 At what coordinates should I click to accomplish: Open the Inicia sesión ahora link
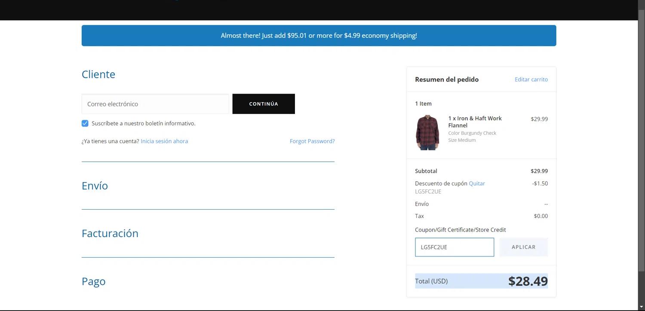coord(164,141)
